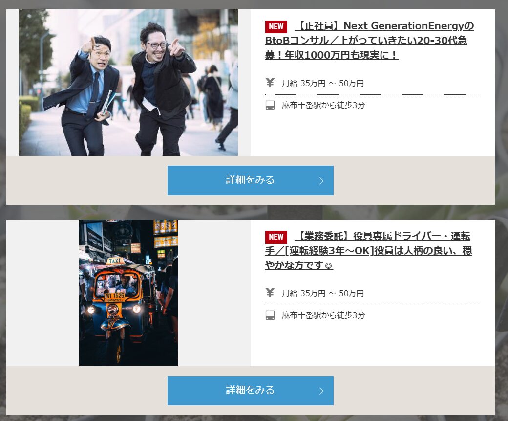The height and width of the screenshot is (421, 508).
Task: Click the train station icon under the consultant job
Action: coord(271,105)
